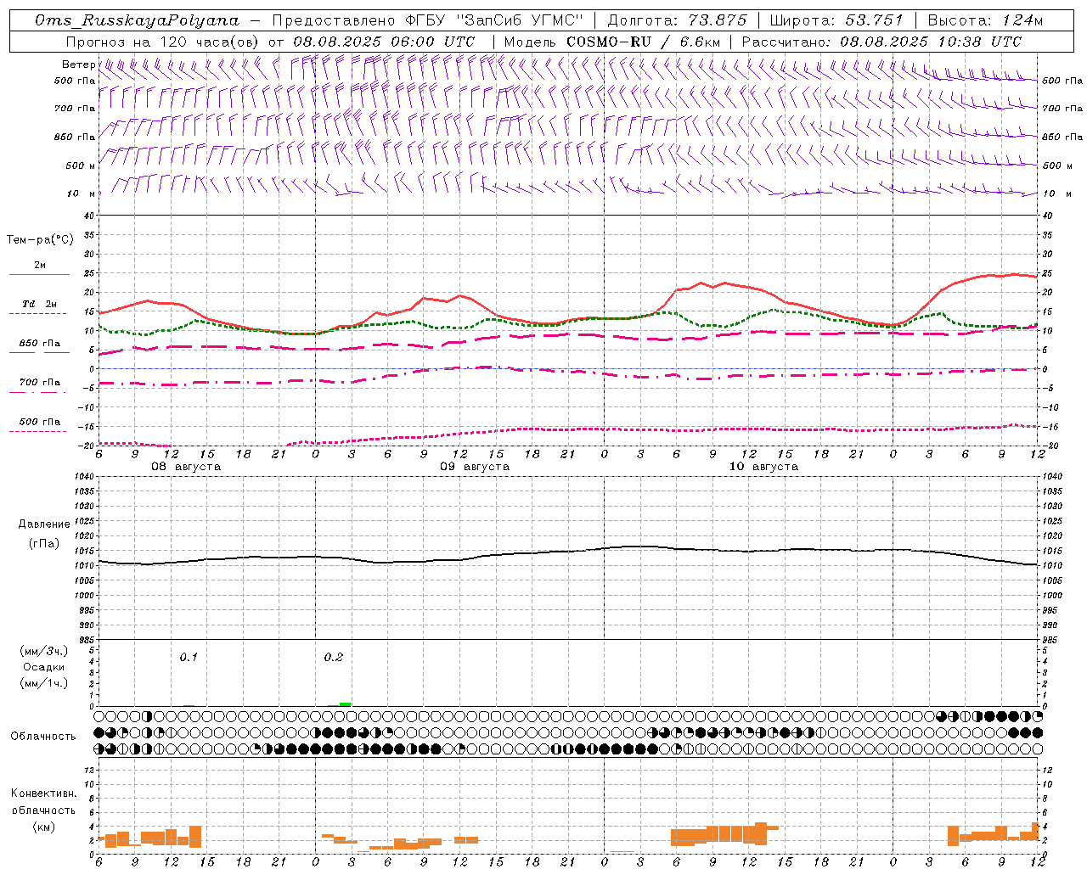
Task: Click the 850 гПа temperature legend entry
Action: [40, 344]
